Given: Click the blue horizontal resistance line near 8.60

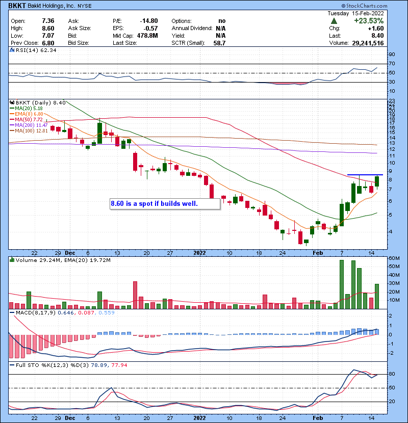Looking at the screenshot, I should (x=365, y=175).
